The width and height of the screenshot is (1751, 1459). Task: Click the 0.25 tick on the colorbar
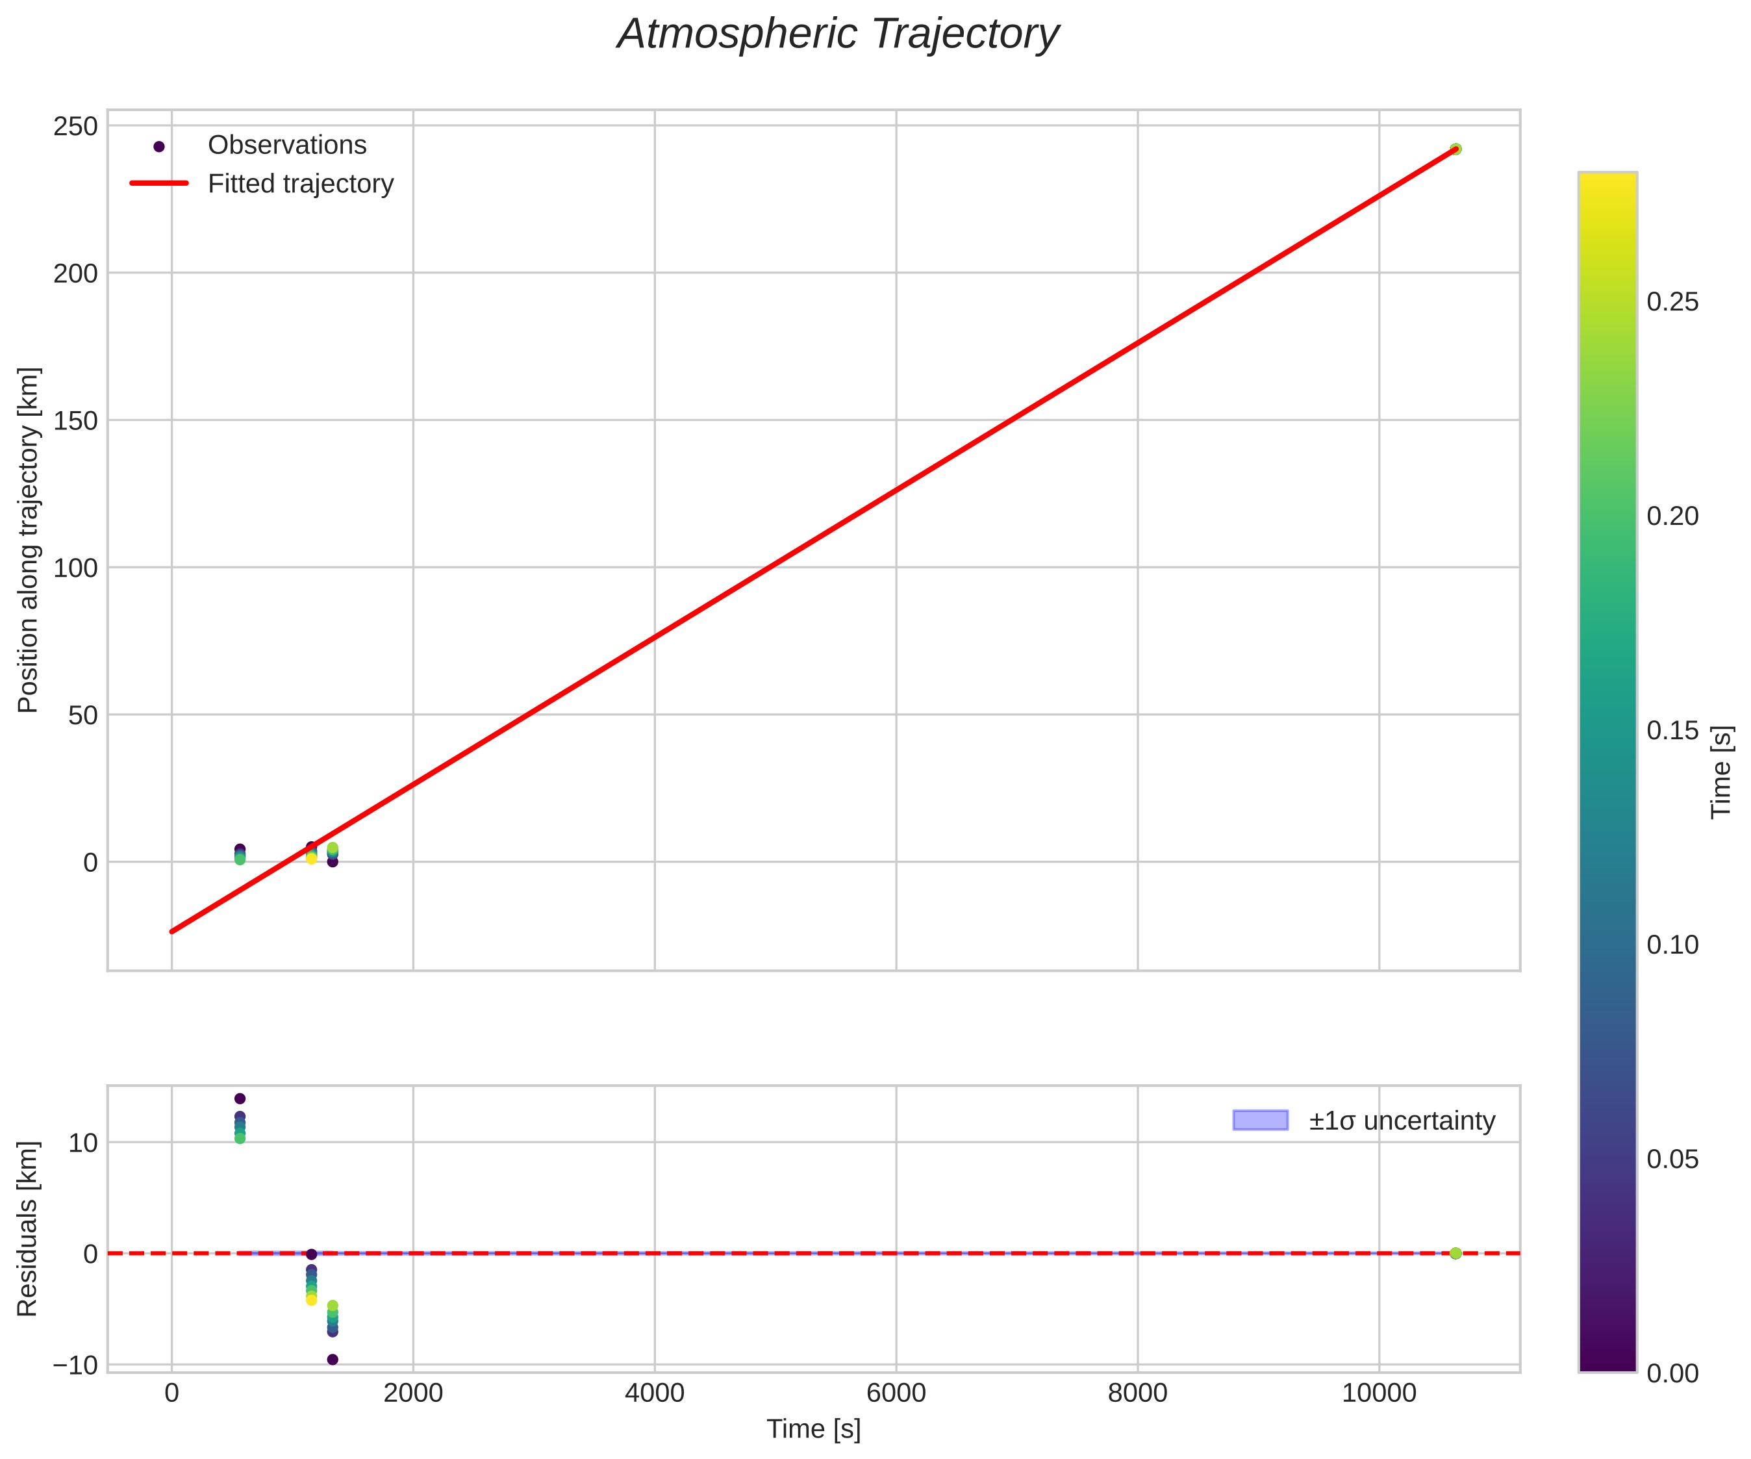[1672, 302]
